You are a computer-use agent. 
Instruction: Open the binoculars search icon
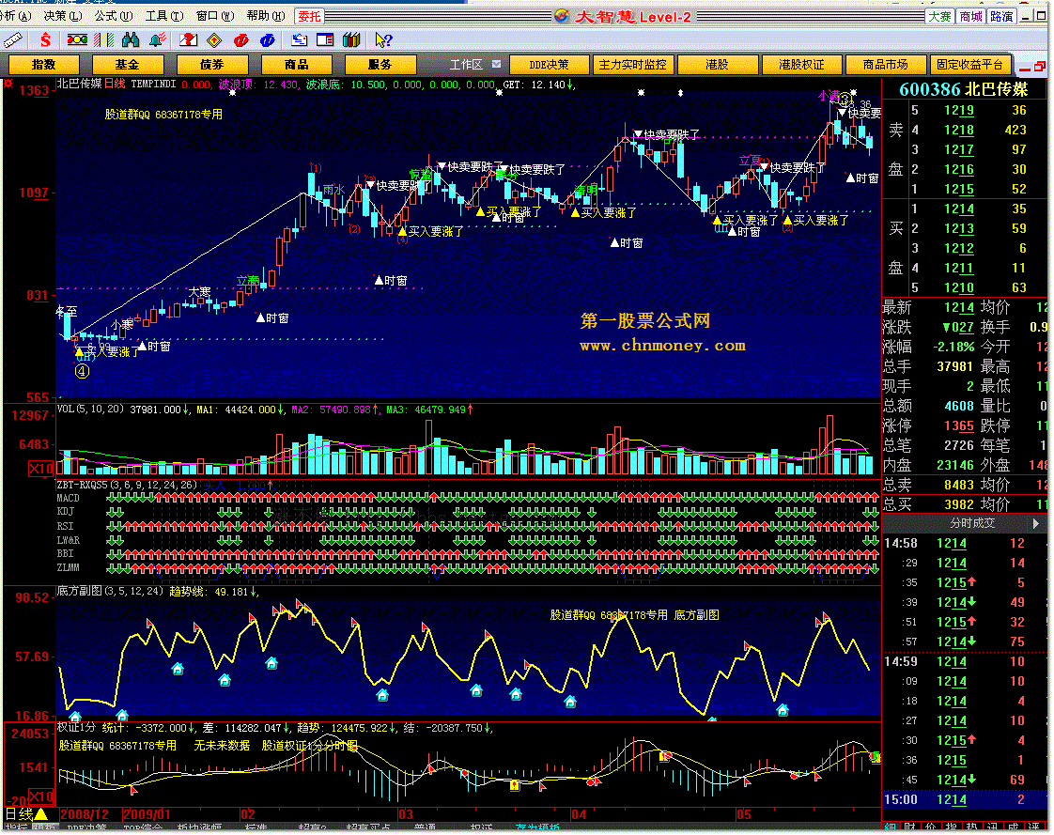[x=132, y=40]
